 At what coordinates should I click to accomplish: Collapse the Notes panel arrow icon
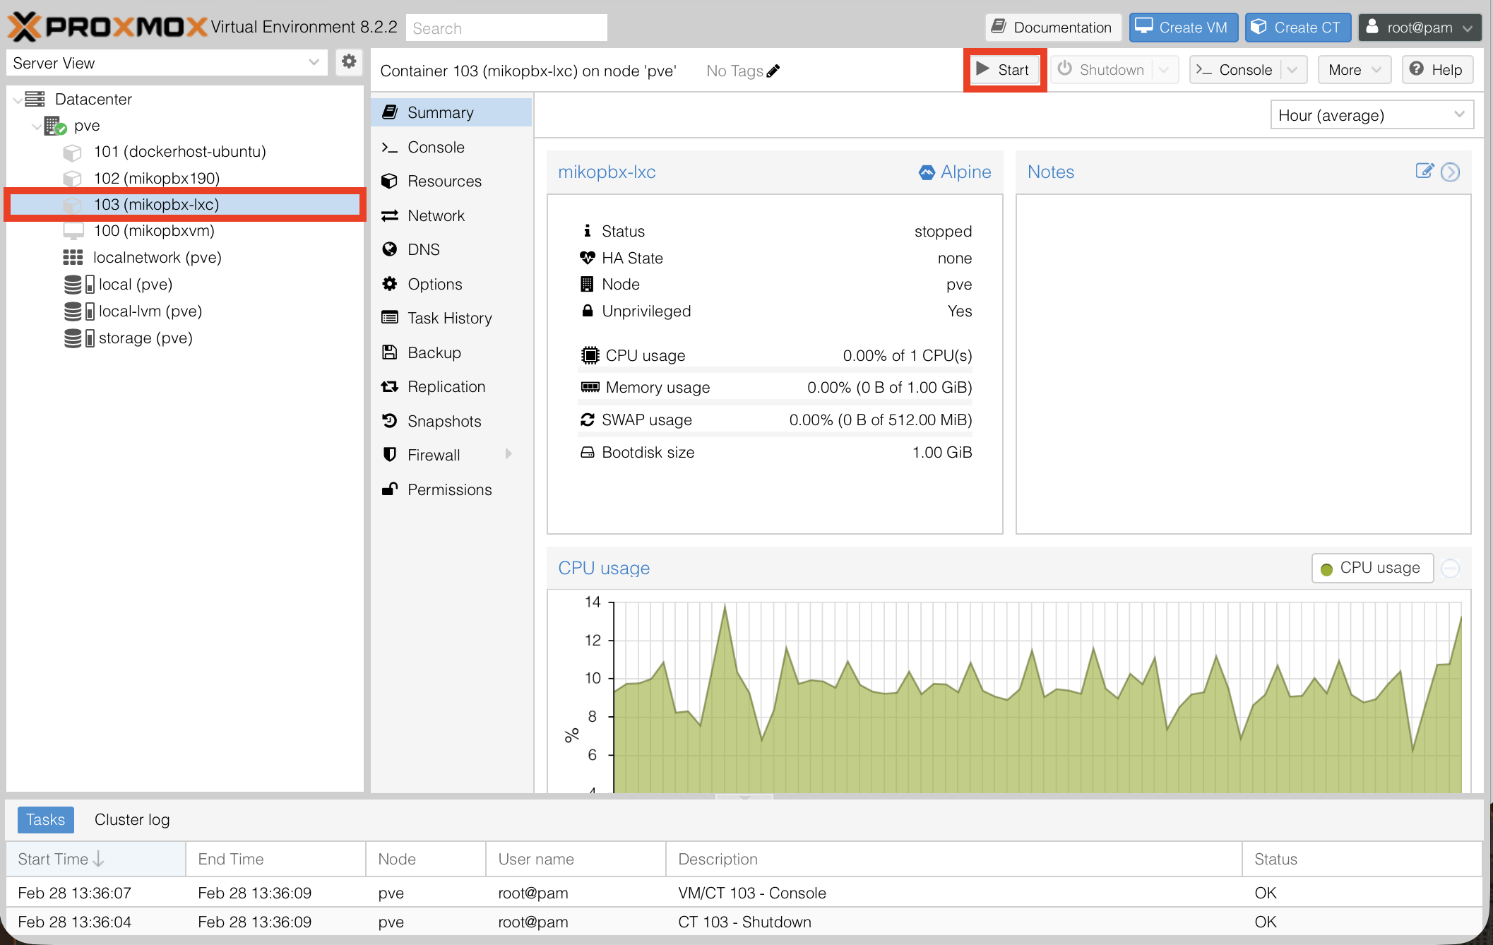click(x=1450, y=172)
